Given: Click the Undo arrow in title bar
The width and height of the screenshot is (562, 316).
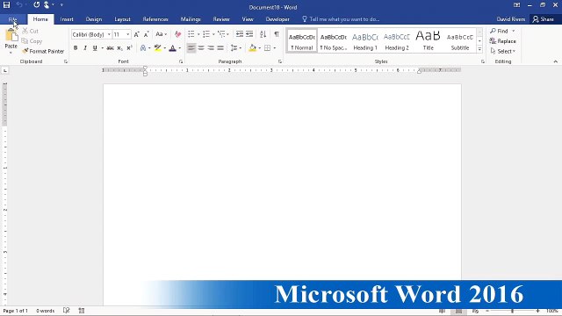Looking at the screenshot, I should coord(19,4).
